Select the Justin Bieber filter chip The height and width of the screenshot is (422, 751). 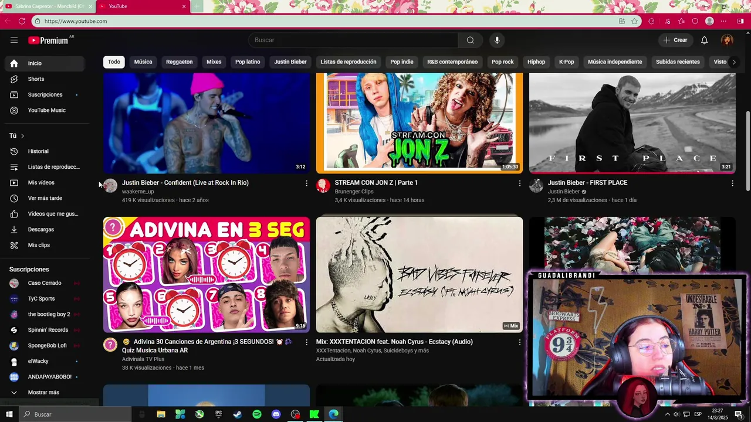tap(290, 62)
